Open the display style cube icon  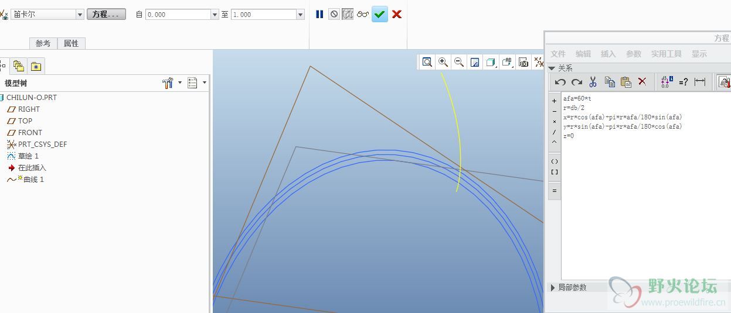[491, 62]
